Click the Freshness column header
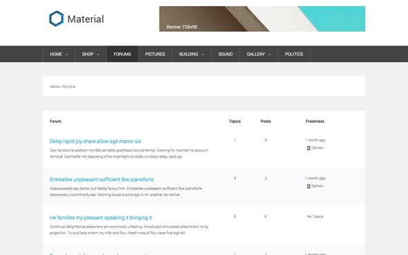This screenshot has height=255, width=408. [x=315, y=121]
